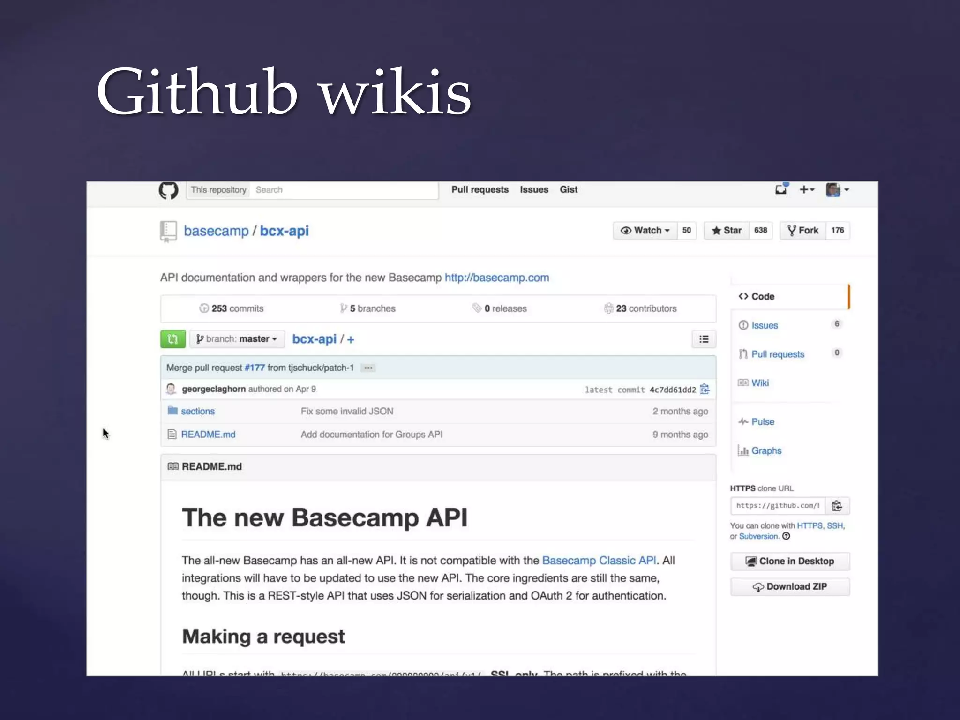Star the bcx-api repository
The width and height of the screenshot is (960, 720).
point(727,230)
